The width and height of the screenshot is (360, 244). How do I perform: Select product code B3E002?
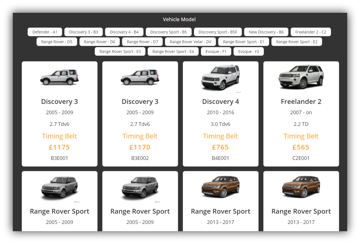click(140, 158)
